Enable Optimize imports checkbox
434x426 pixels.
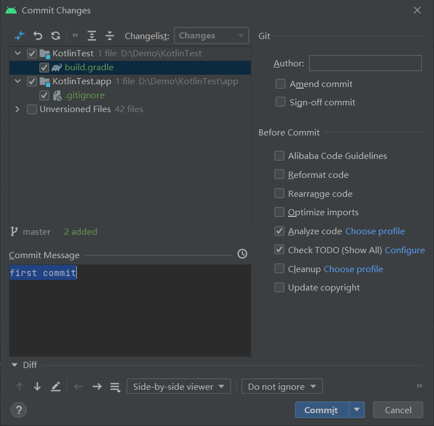point(279,212)
